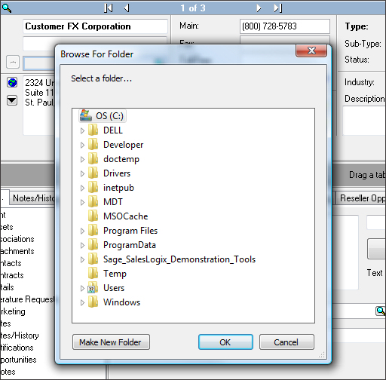Screen dimensions: 386x380
Task: Click the MSOCache folder icon
Action: pos(93,216)
